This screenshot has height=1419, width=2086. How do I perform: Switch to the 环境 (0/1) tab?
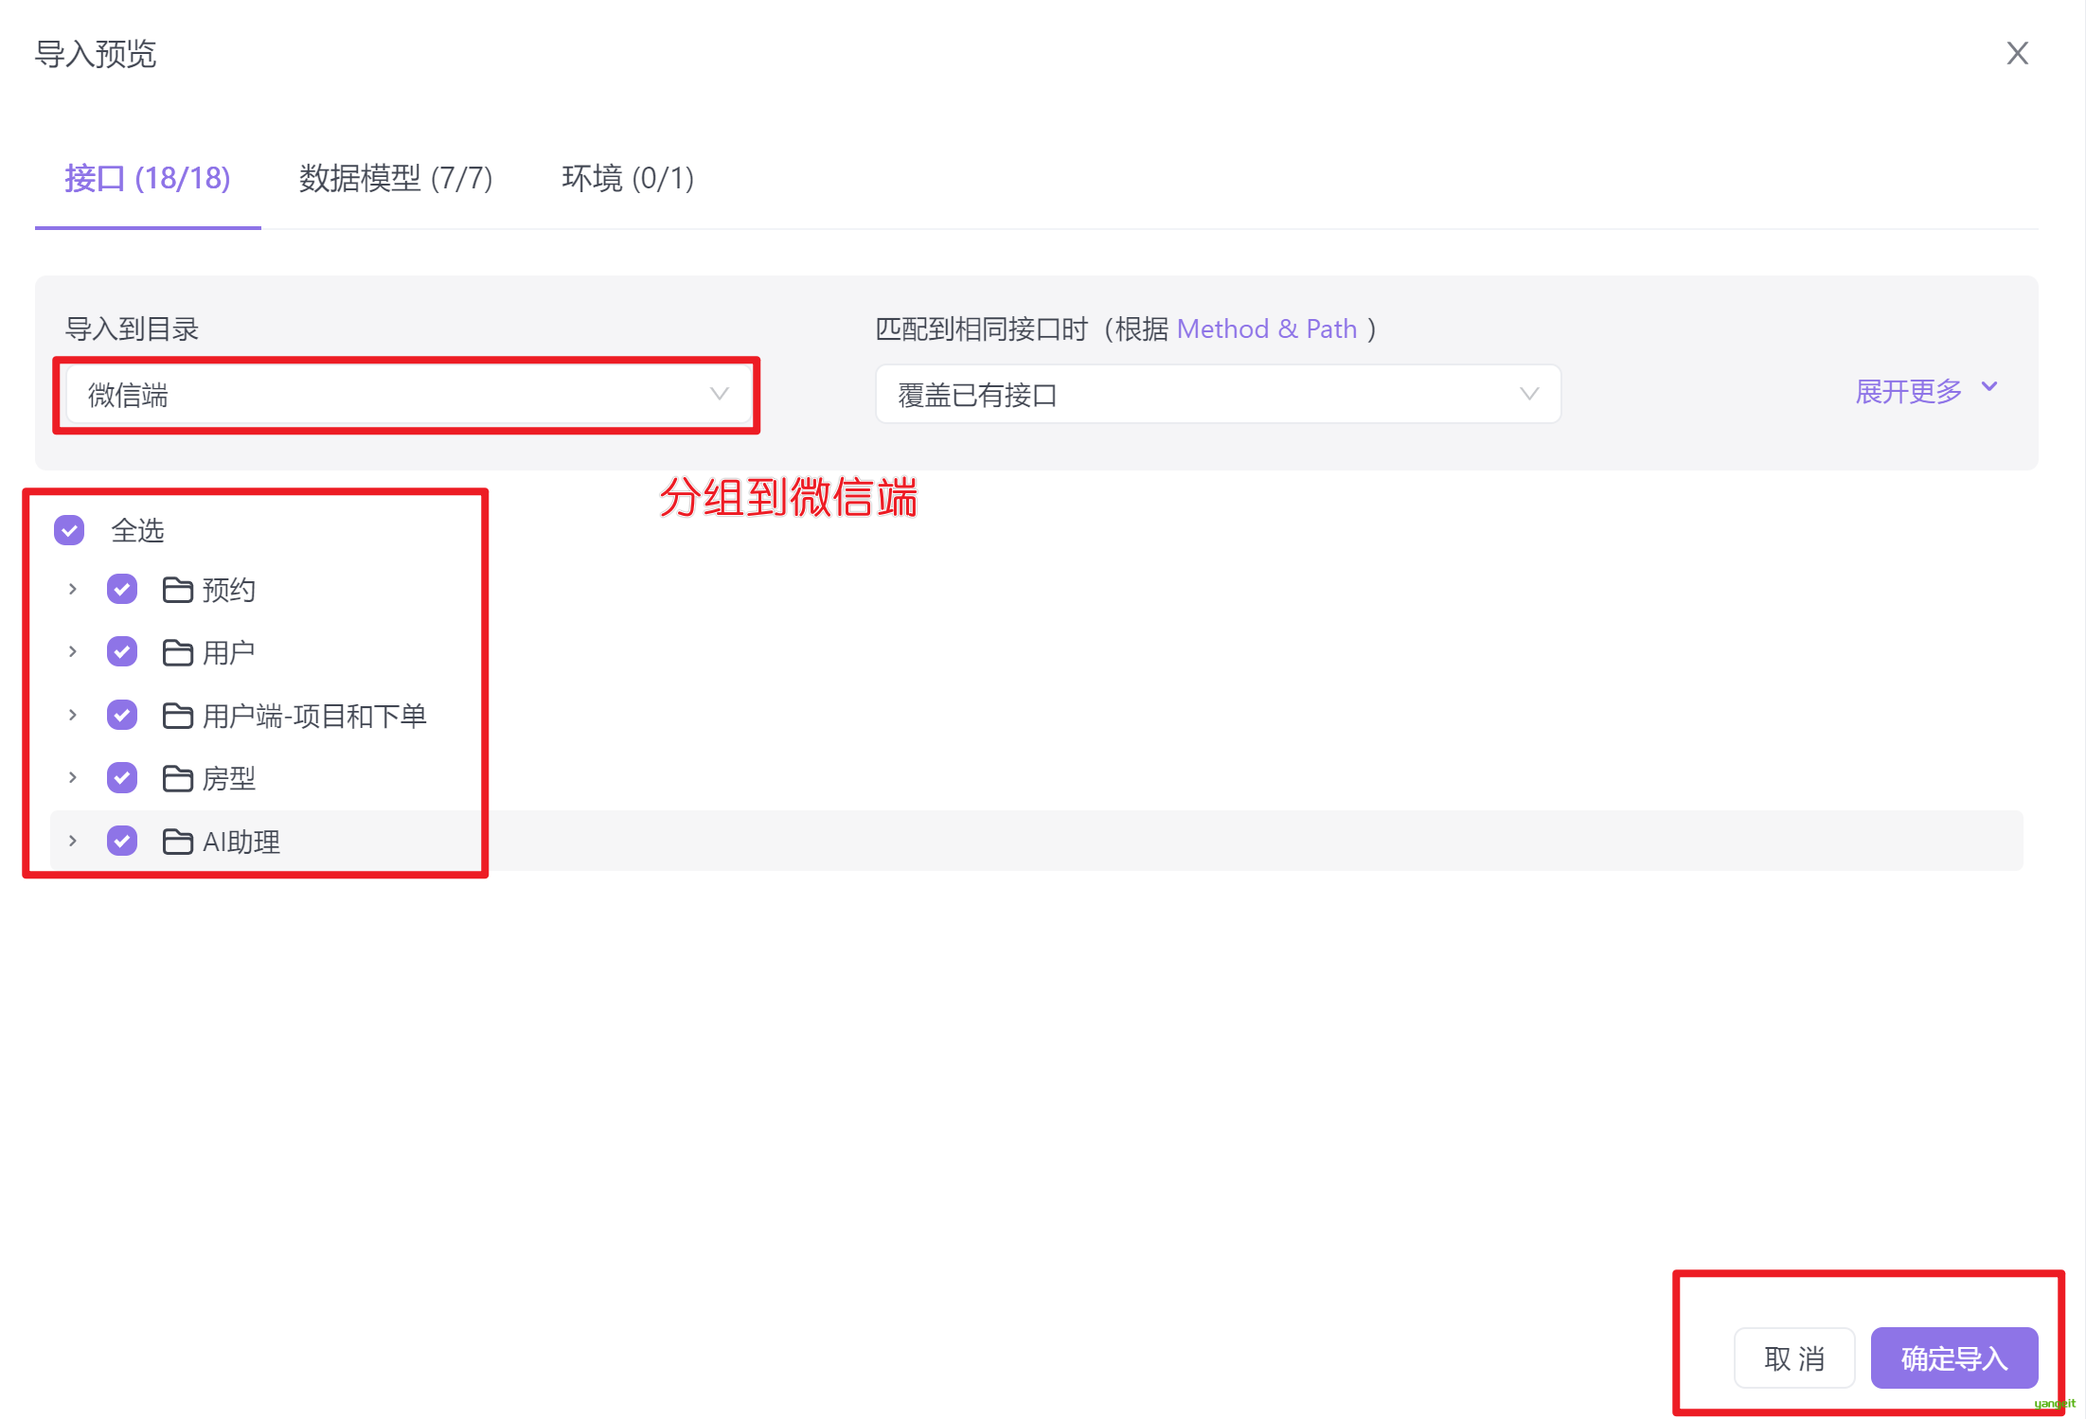628,178
